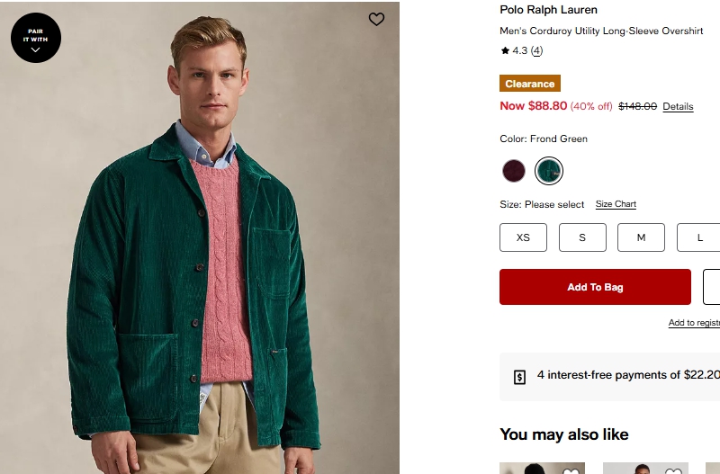This screenshot has height=474, width=720.
Task: Click the Add to registry link
Action: point(694,323)
